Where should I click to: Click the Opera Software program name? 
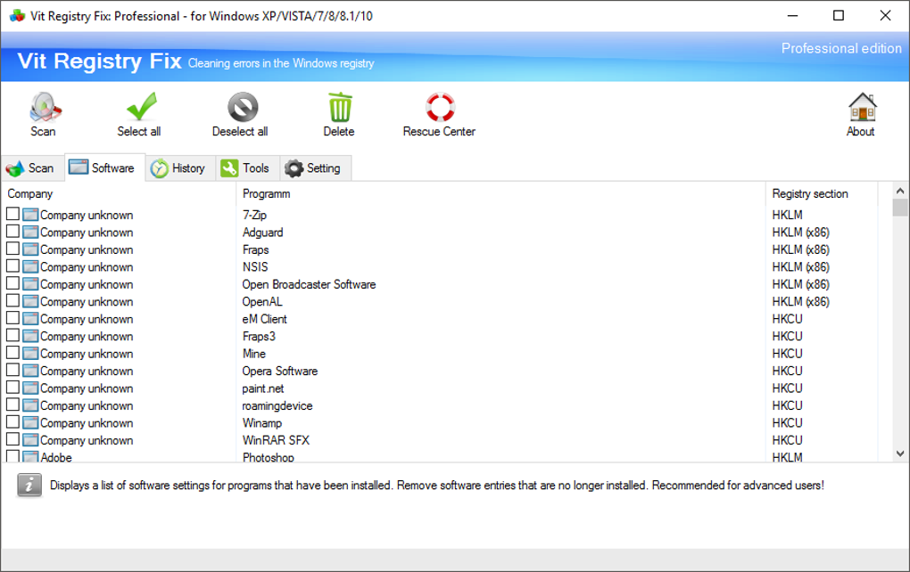(x=280, y=371)
